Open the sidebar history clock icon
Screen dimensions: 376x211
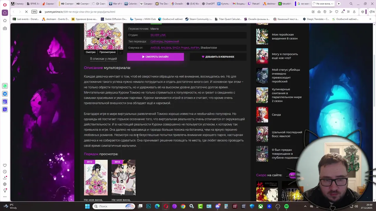[x=5, y=172]
